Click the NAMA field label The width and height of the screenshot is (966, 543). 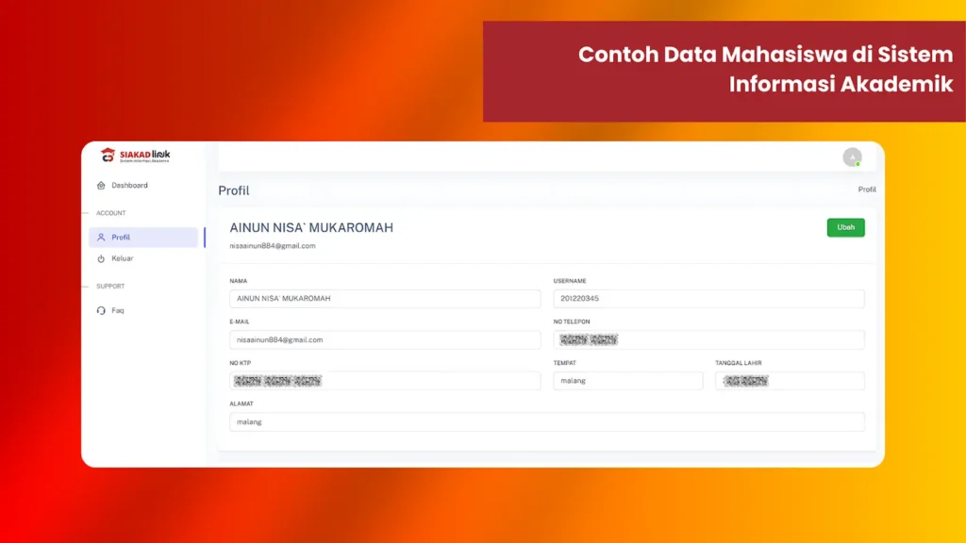click(x=239, y=281)
